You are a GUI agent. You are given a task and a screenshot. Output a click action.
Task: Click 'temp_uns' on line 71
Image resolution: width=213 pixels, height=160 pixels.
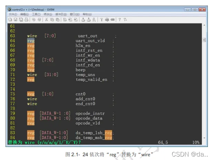click(85, 75)
